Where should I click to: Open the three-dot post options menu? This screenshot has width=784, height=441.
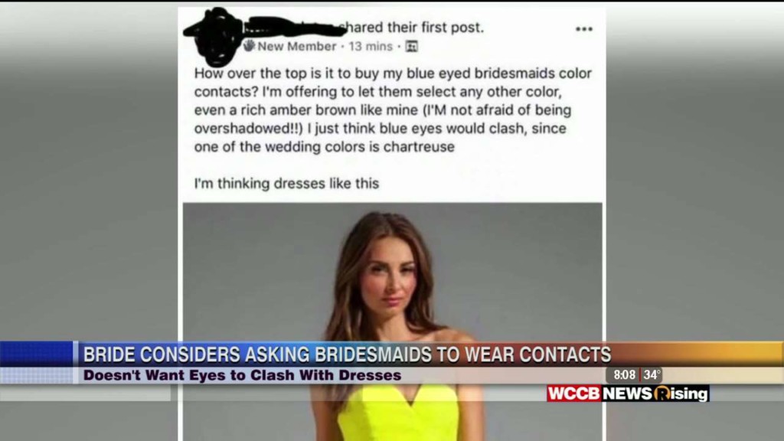583,29
